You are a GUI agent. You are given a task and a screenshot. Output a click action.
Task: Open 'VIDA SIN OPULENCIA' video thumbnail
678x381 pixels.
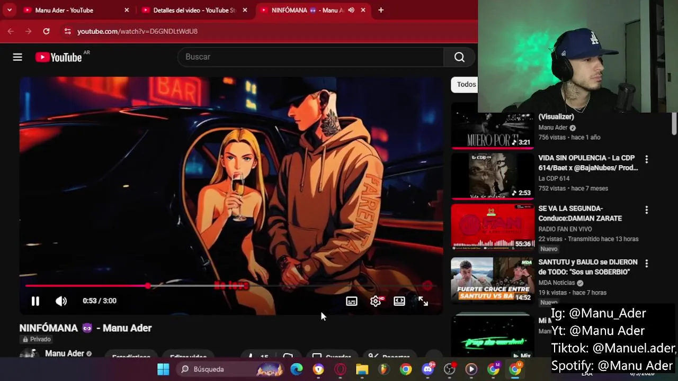point(493,176)
